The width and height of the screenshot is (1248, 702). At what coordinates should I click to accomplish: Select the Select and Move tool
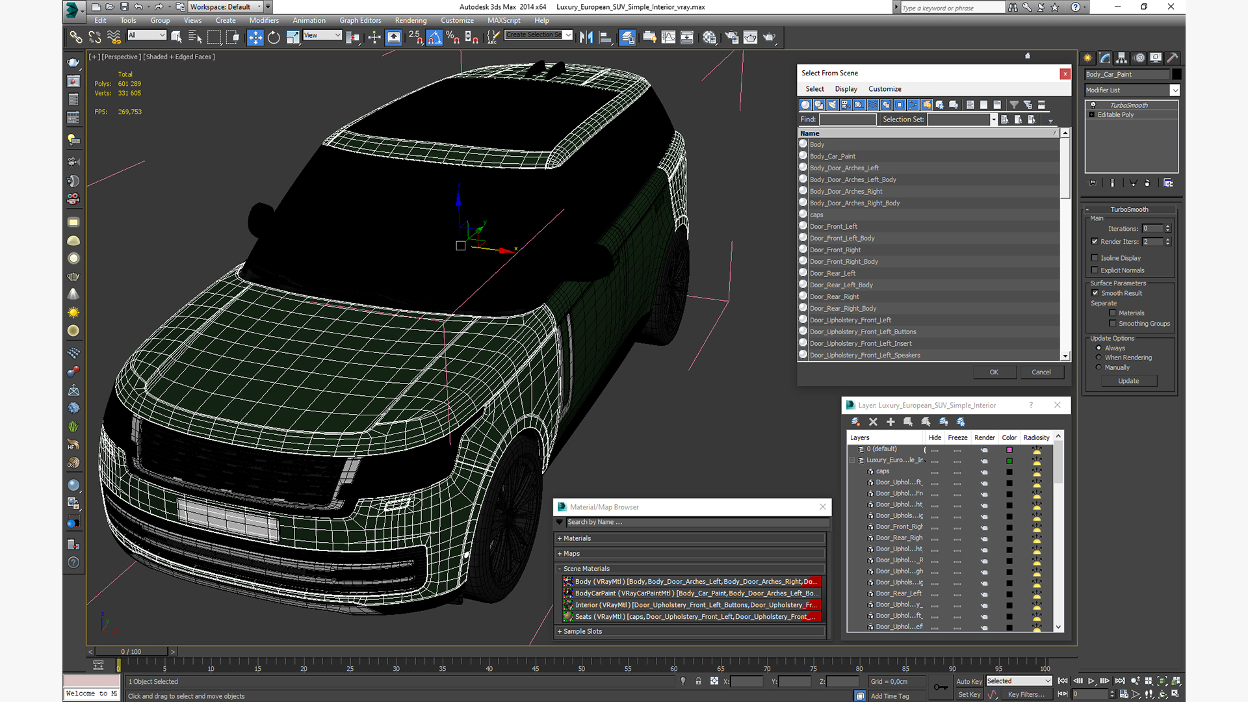point(255,38)
